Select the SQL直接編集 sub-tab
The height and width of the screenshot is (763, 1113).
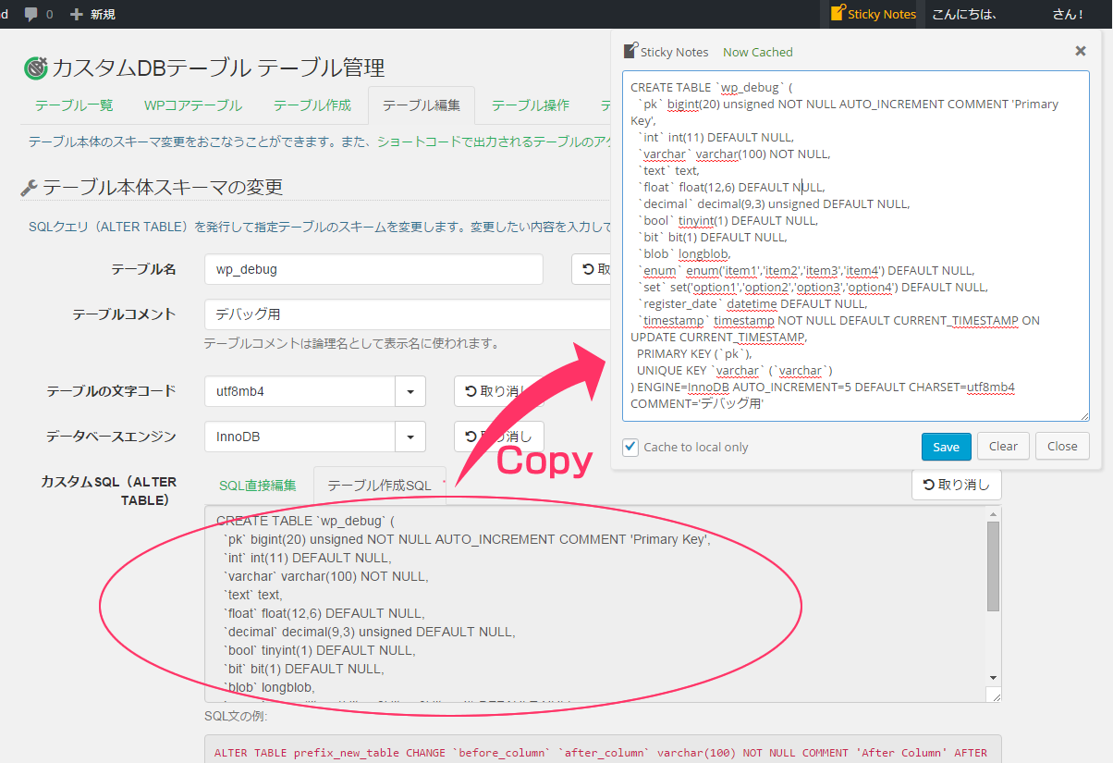point(258,486)
